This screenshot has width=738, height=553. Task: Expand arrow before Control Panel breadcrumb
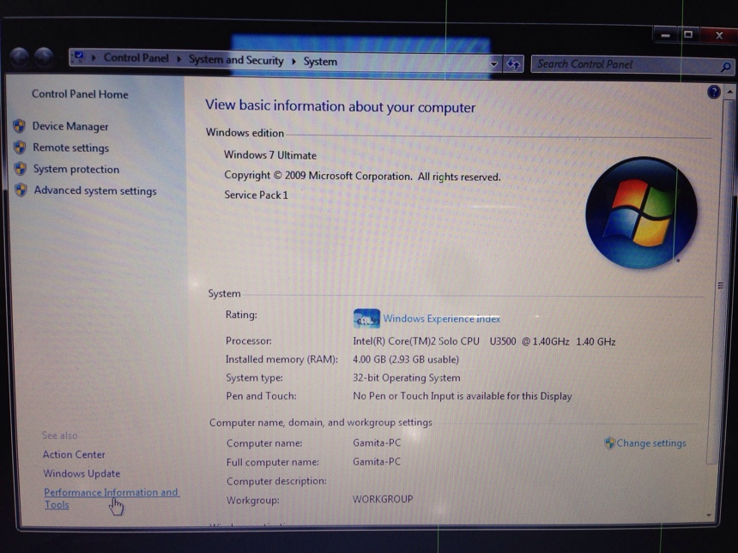coord(94,57)
